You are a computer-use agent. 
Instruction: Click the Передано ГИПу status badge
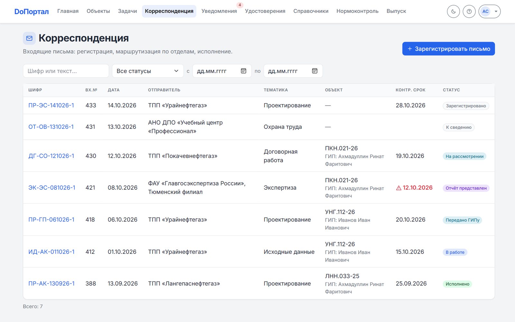tap(463, 220)
